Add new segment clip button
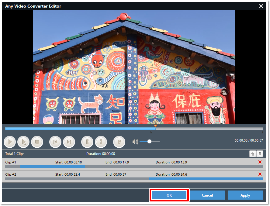This screenshot has height=206, width=270. click(x=119, y=142)
